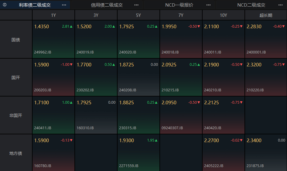Open the 09240307.IB cell in 非国开 7Y
287x171 pixels.
[181, 115]
